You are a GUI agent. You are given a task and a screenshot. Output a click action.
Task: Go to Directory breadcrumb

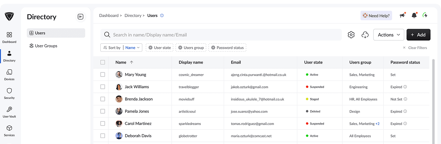tap(133, 15)
